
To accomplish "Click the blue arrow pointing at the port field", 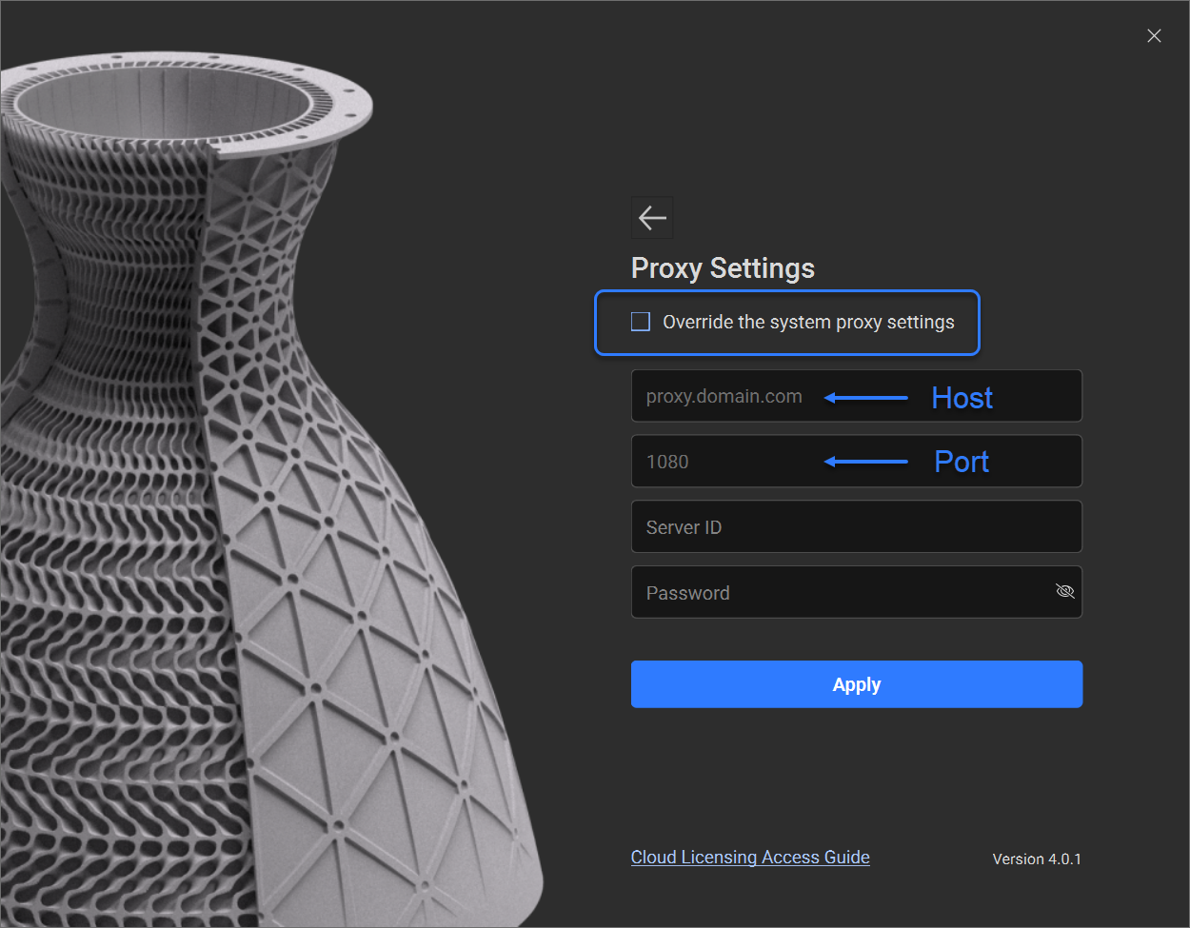I will tap(866, 462).
